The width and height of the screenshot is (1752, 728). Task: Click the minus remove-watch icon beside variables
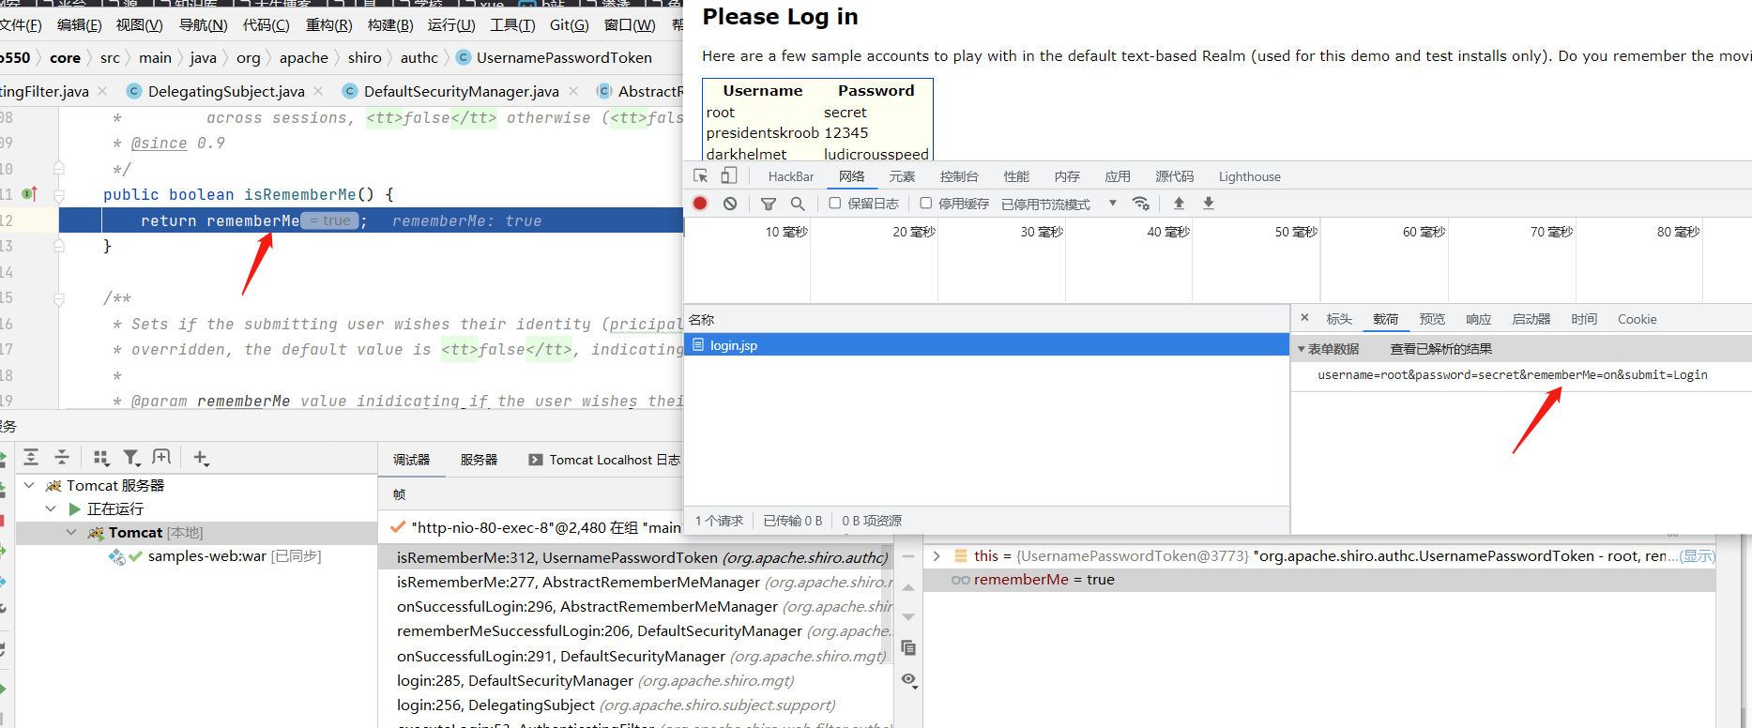pos(908,556)
